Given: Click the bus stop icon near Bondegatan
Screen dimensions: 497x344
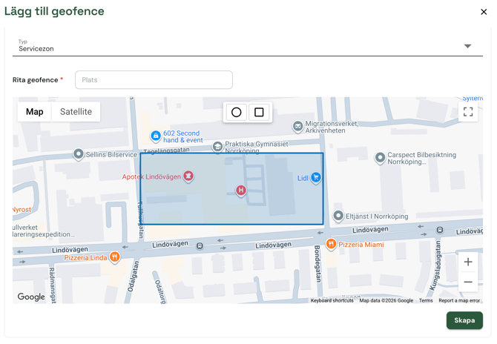Looking at the screenshot, I should click(200, 246).
